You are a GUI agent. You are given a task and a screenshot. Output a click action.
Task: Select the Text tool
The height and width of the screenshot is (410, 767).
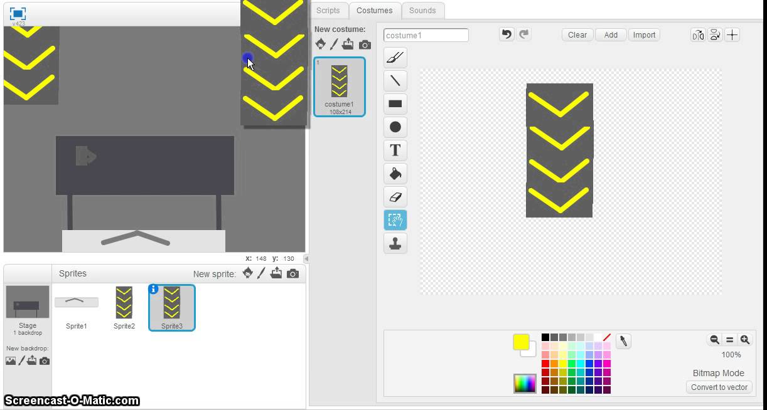pos(395,150)
